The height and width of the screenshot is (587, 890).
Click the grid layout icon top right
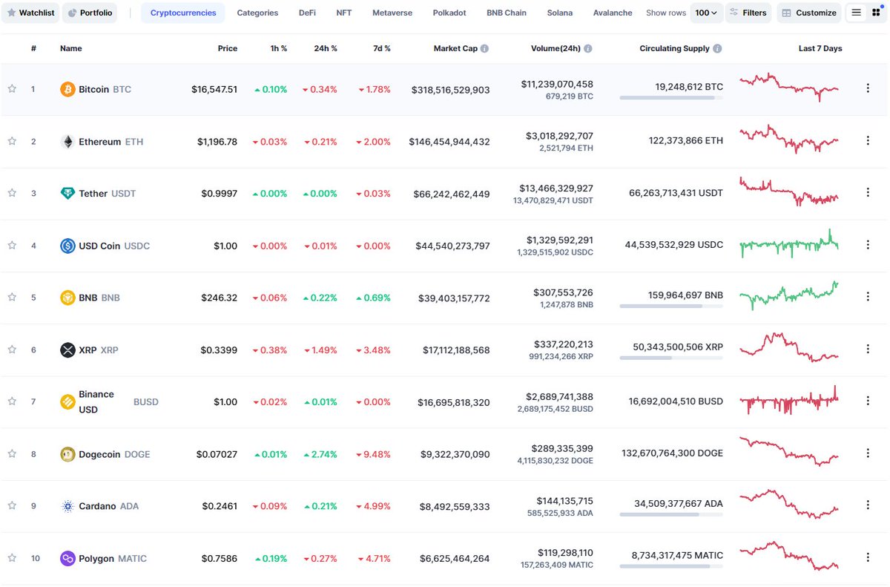pyautogui.click(x=879, y=12)
